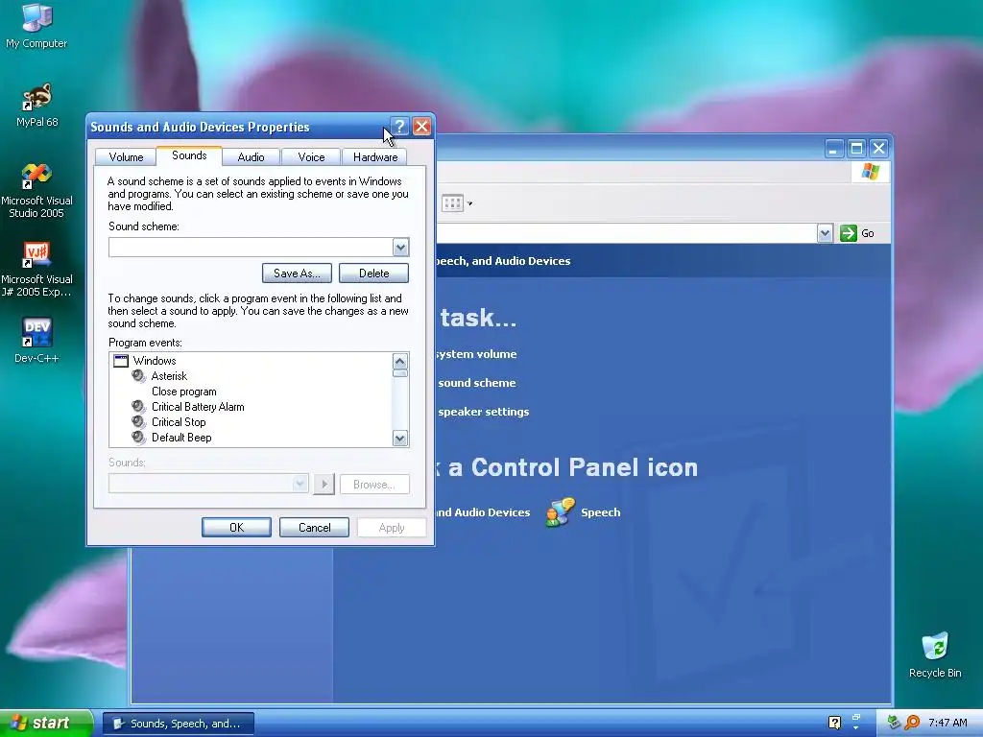Open the Start menu
Screen dimensions: 983x737
point(46,724)
